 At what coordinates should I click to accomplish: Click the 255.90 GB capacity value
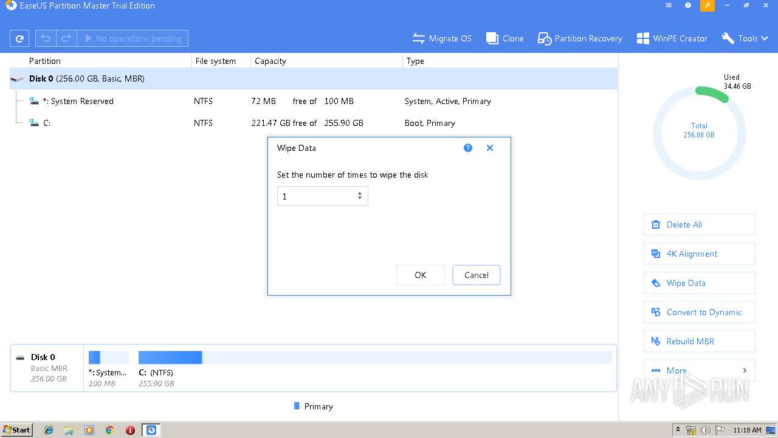(344, 123)
